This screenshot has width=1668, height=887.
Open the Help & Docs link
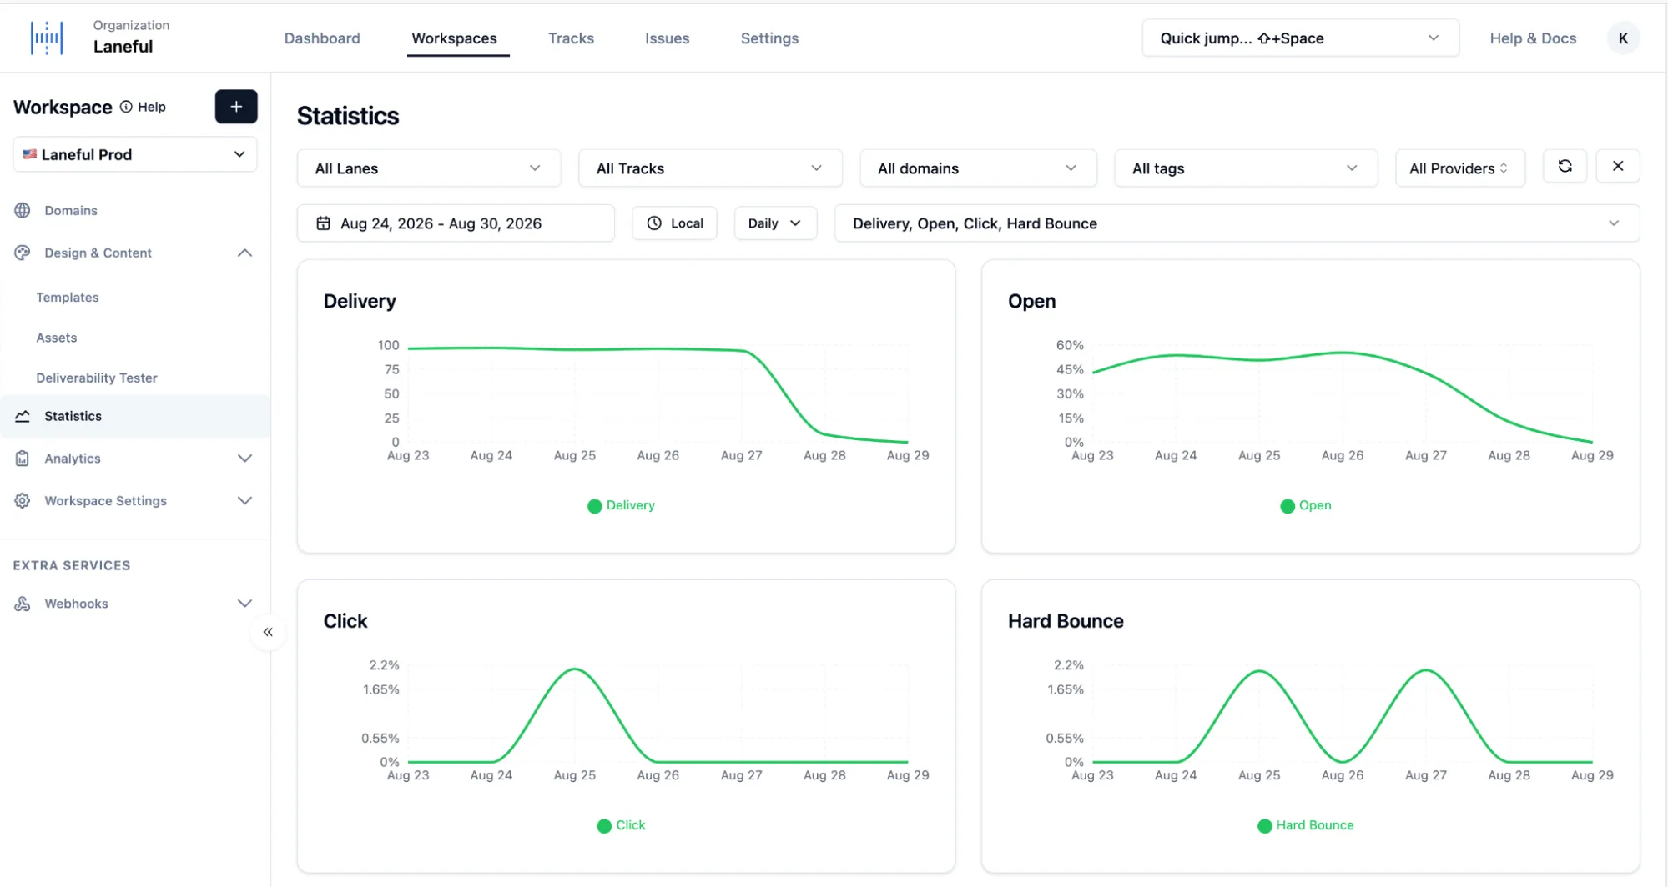click(x=1533, y=38)
